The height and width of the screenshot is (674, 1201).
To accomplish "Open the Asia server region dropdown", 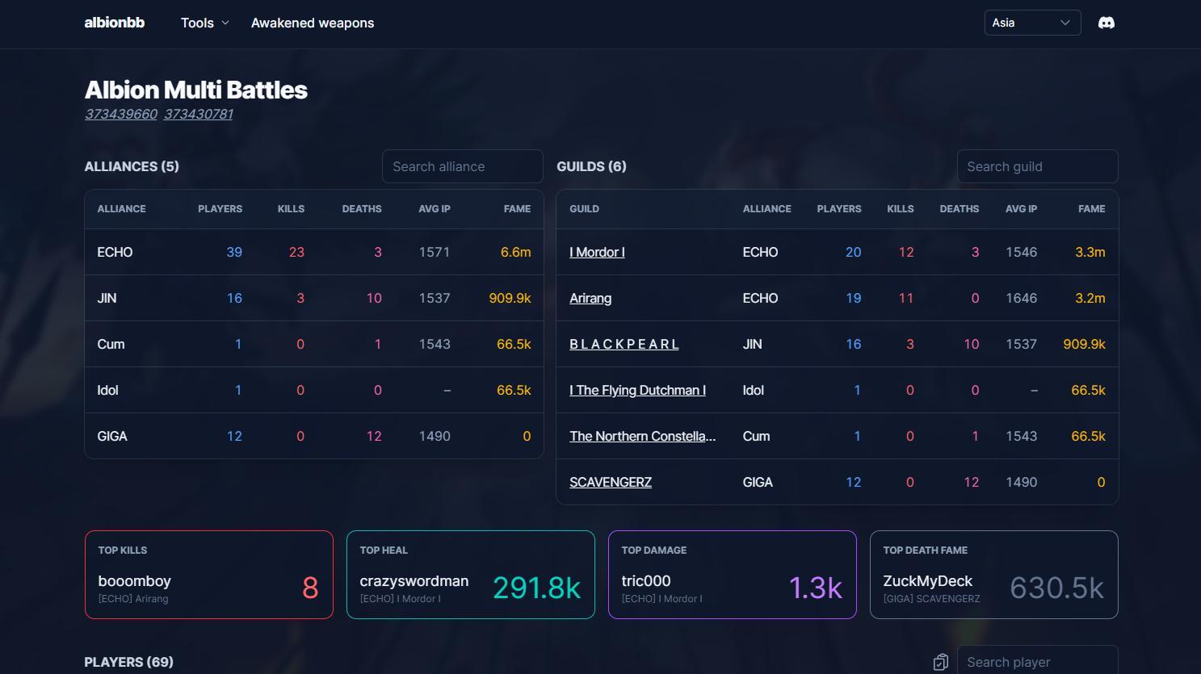I will click(x=1032, y=23).
